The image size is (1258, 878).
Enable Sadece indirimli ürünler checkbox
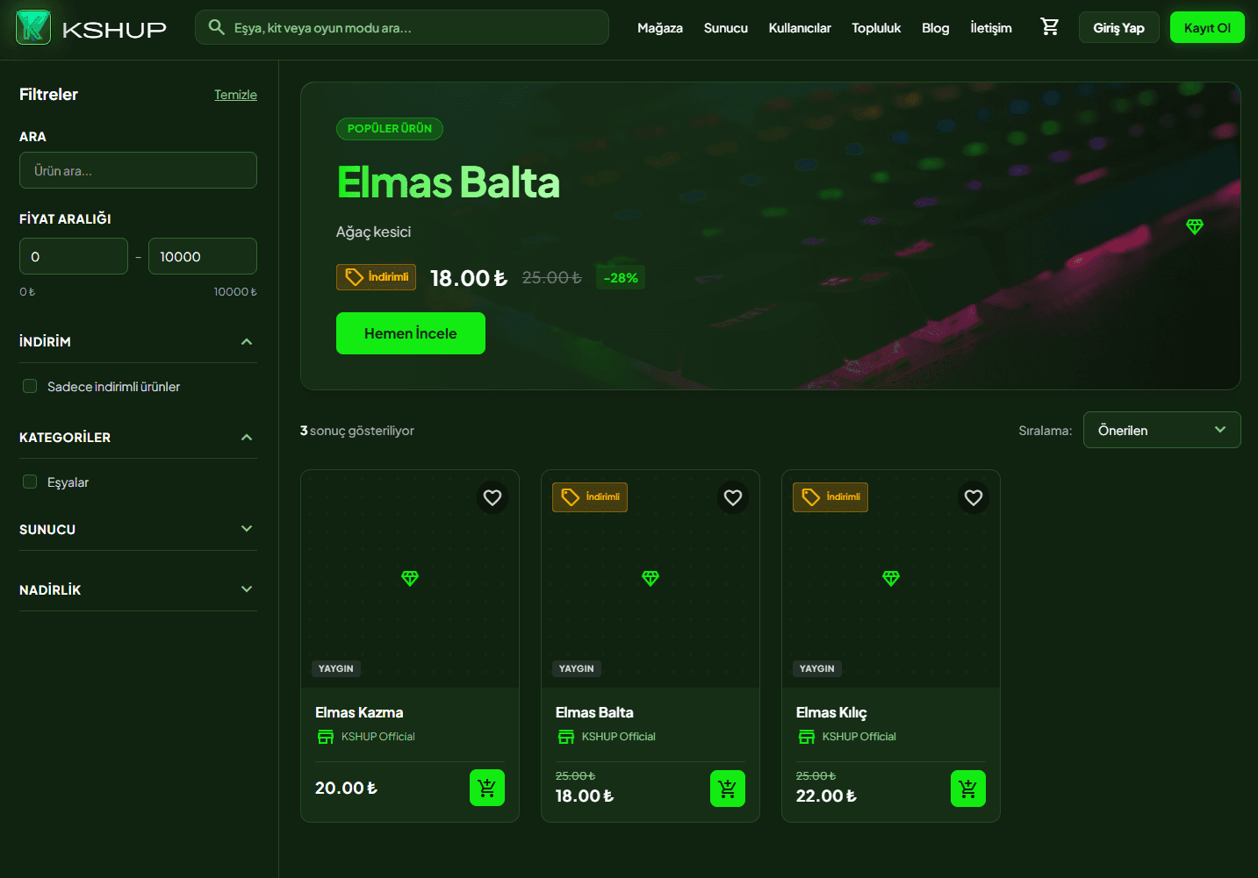[30, 386]
